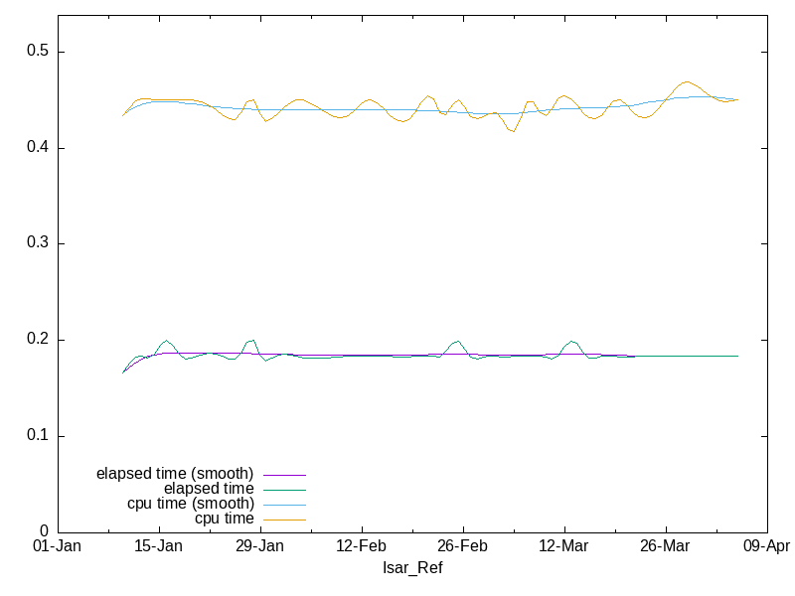This screenshot has height=596, width=795.
Task: Click the 0.5 y-axis tick label
Action: point(37,52)
